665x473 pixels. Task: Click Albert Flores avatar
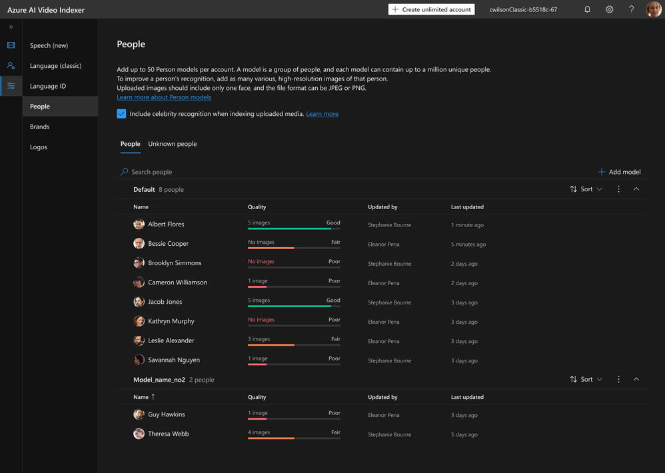(x=139, y=225)
